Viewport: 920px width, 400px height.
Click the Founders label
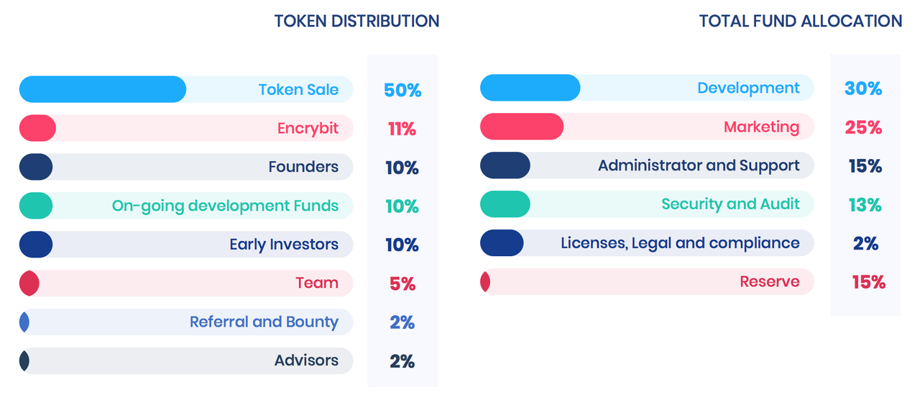tap(303, 167)
